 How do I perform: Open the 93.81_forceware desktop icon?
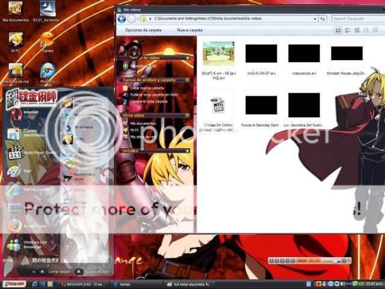coord(47,11)
